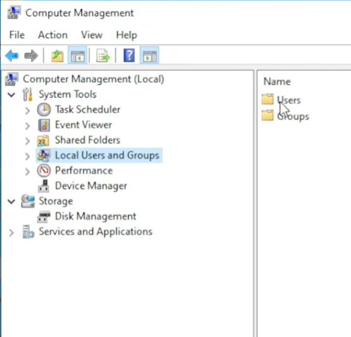This screenshot has height=337, width=351.
Task: Select Shared Folders tree item
Action: click(87, 140)
